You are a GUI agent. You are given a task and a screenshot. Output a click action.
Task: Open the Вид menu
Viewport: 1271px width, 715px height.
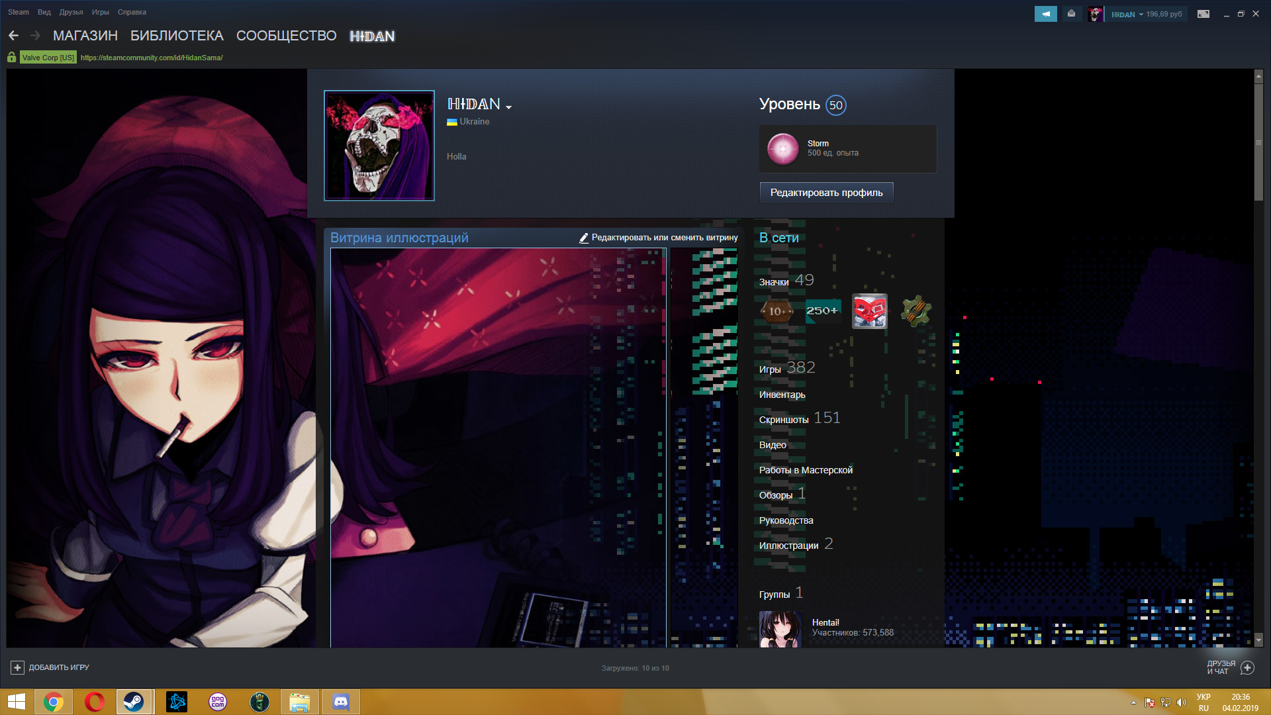pos(44,12)
